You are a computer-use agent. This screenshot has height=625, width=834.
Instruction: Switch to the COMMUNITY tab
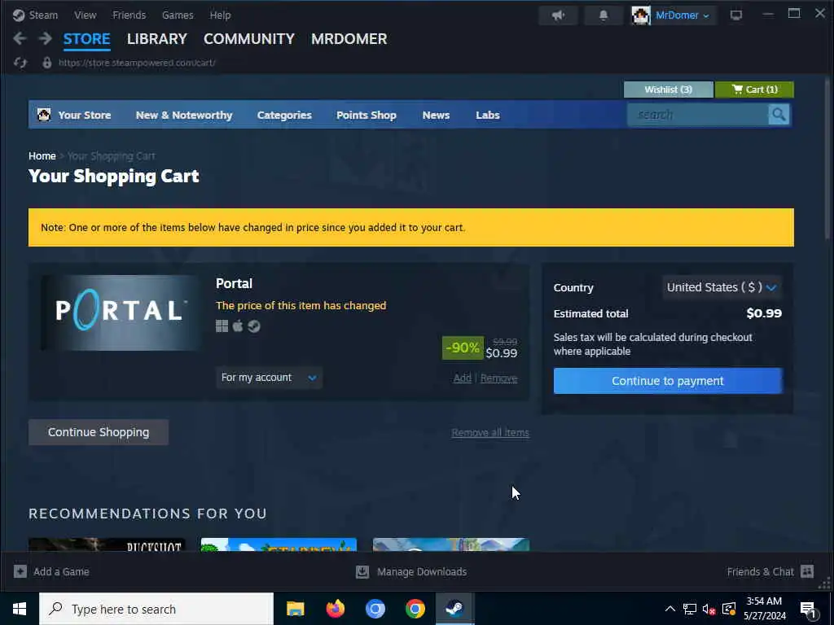pyautogui.click(x=249, y=39)
